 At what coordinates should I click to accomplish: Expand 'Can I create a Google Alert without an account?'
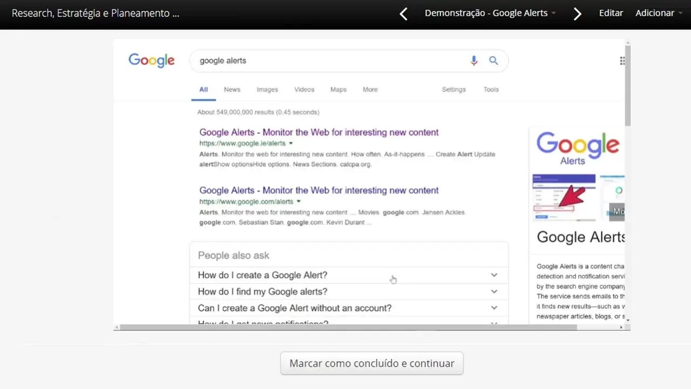[x=349, y=308]
